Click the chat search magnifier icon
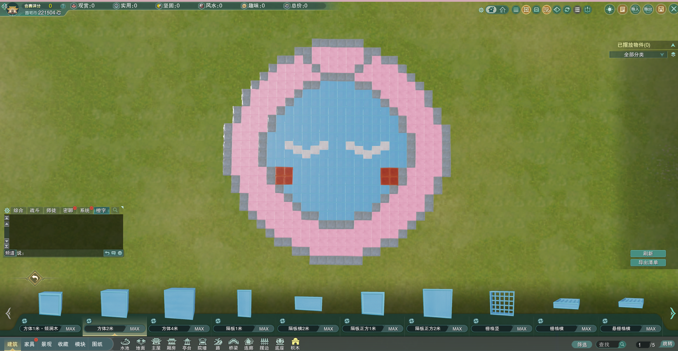 pos(115,210)
